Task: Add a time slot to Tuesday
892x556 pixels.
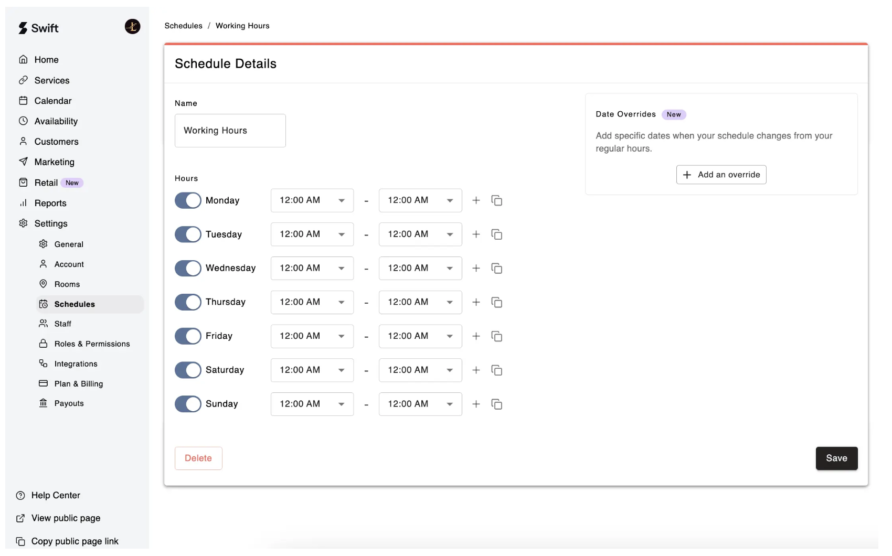Action: click(x=476, y=234)
